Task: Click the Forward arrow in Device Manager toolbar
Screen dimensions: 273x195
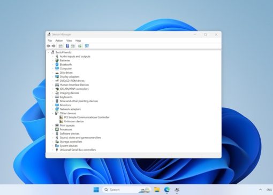Action: 54,46
